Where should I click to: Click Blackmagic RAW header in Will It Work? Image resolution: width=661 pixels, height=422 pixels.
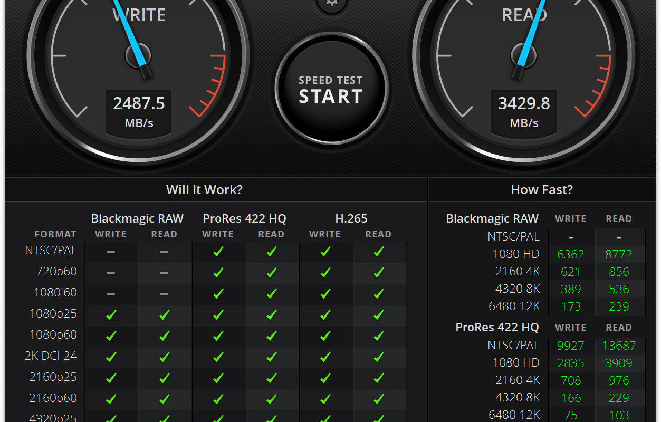[137, 218]
